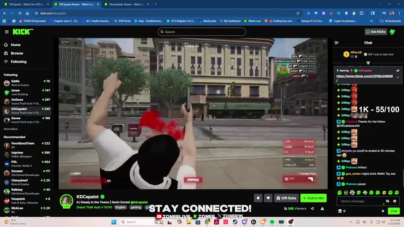The height and width of the screenshot is (227, 404).
Task: Hide the pinned message from KDCapalot
Action: [398, 71]
